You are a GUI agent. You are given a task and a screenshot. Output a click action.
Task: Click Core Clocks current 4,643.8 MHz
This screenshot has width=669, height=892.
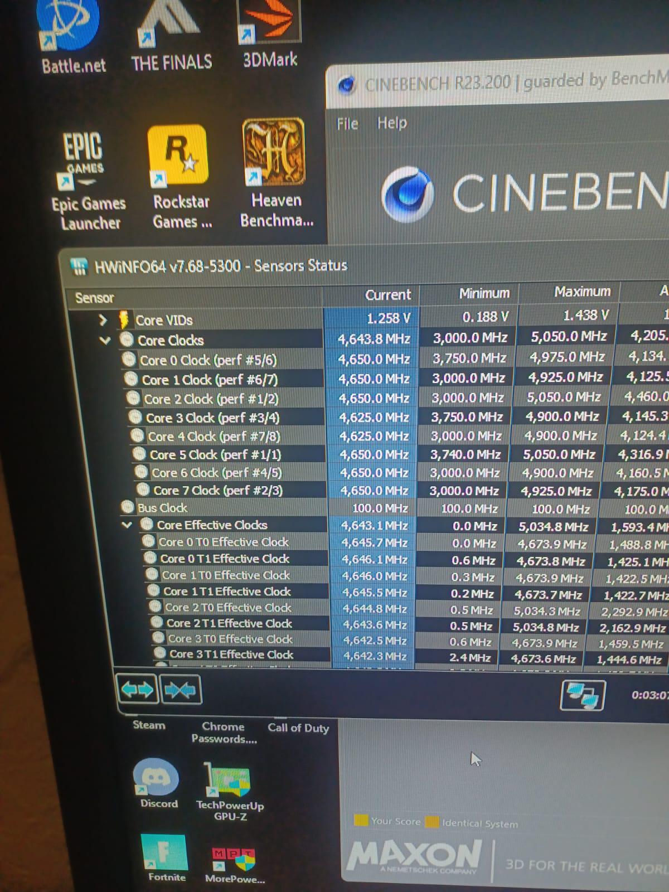coord(374,339)
